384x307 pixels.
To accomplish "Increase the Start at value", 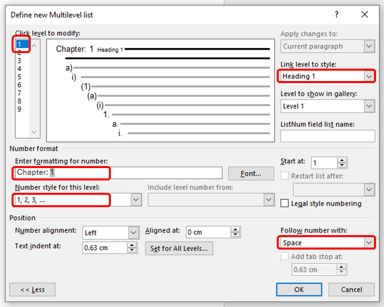I will point(342,160).
